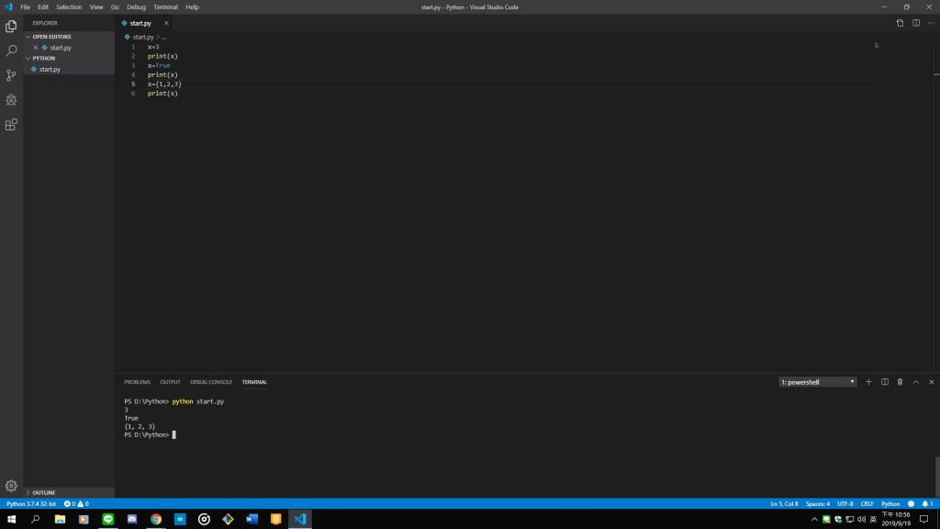This screenshot has height=529, width=940.
Task: Open the File menu
Action: pos(25,7)
